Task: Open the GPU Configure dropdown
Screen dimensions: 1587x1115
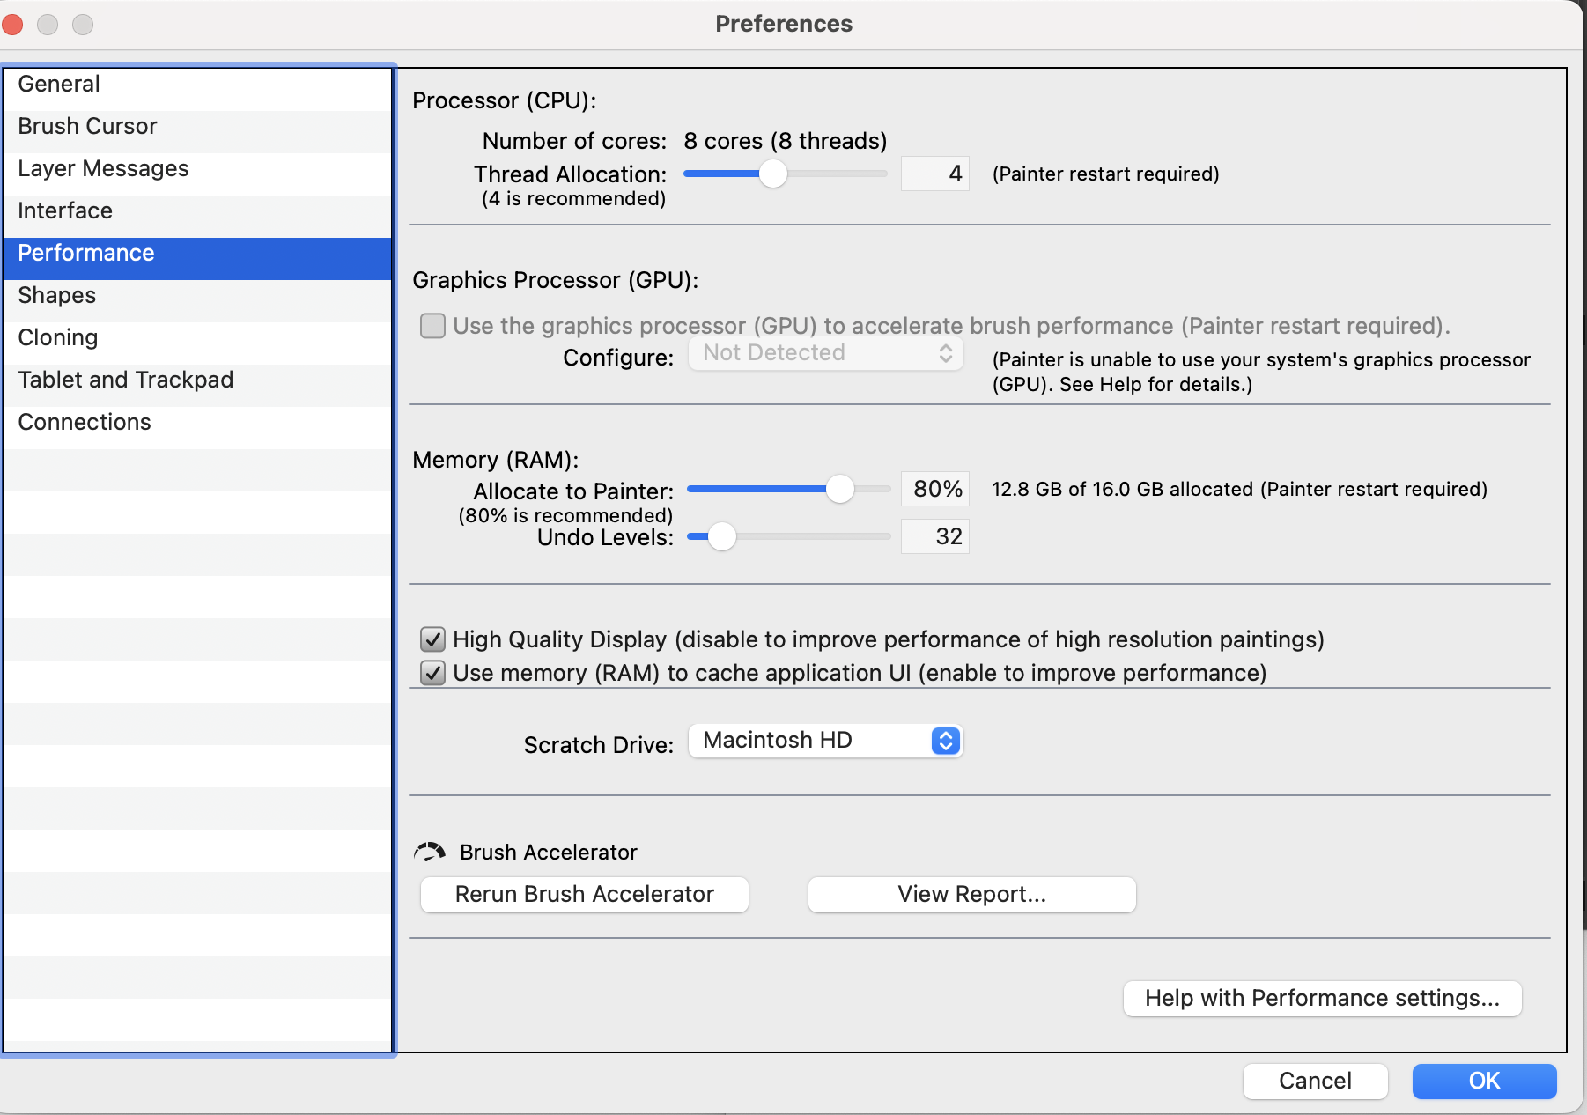Action: (x=825, y=353)
